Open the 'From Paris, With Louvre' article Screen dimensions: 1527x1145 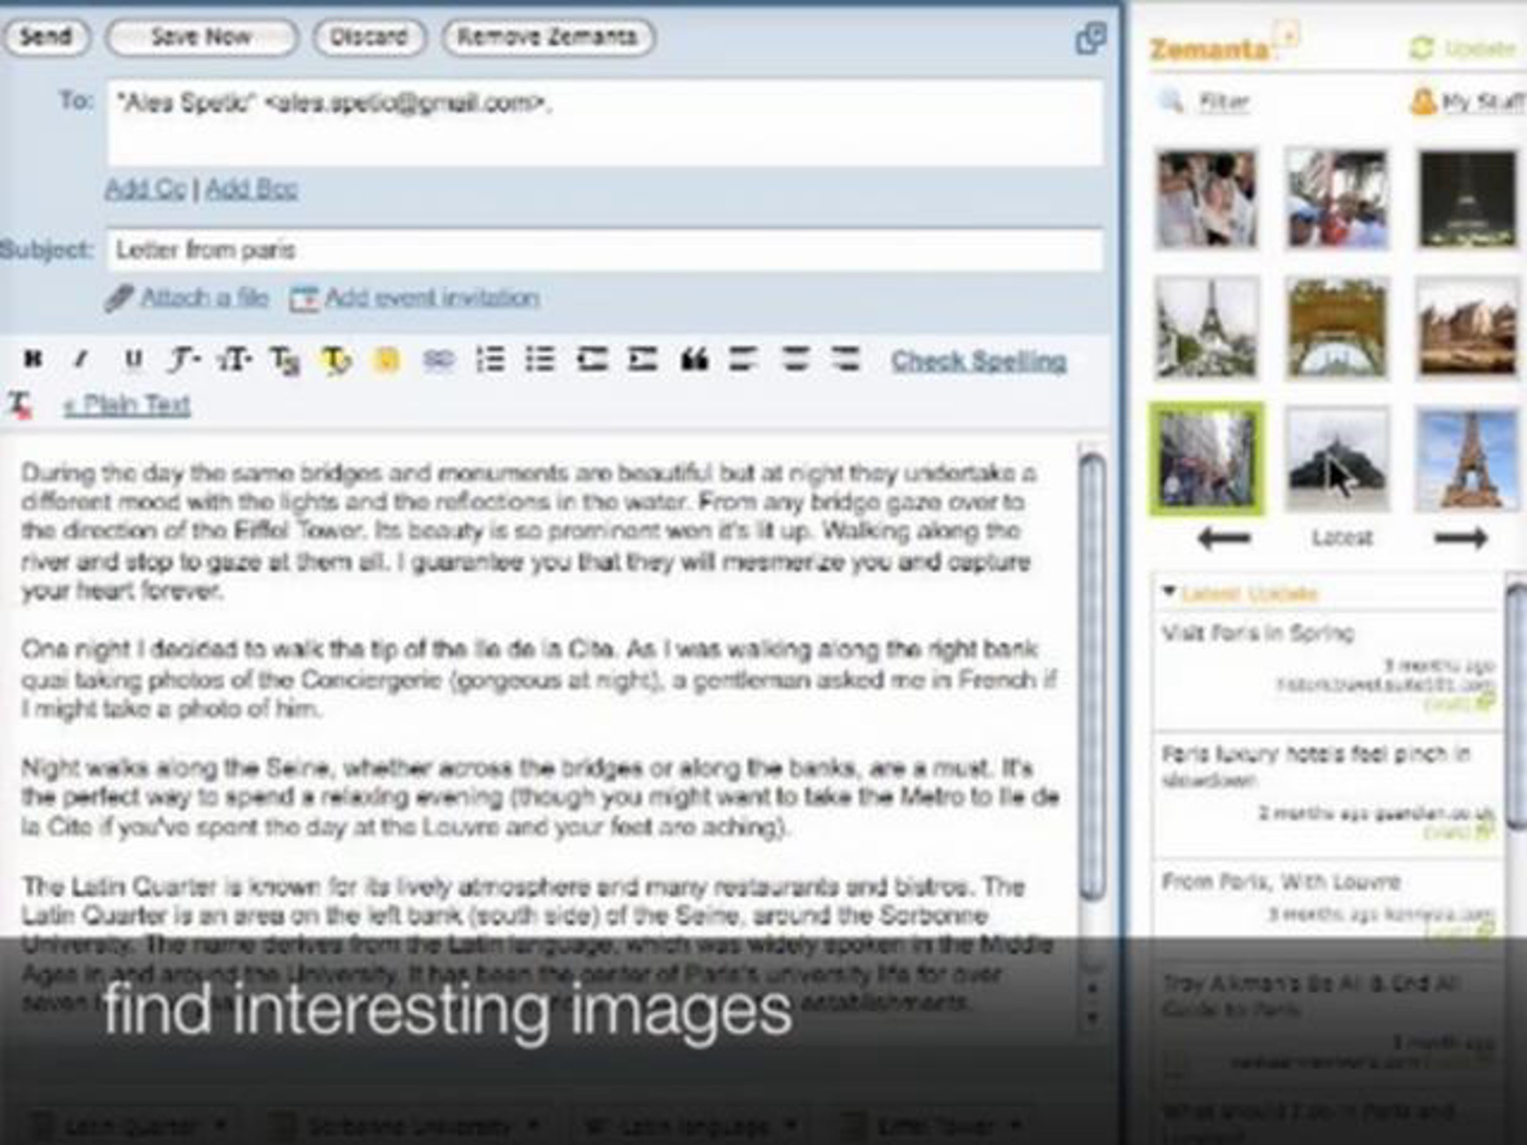tap(1281, 882)
